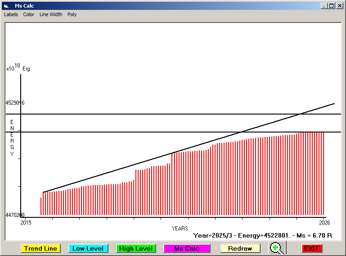Minimize the Ms Calc window

[x=324, y=6]
